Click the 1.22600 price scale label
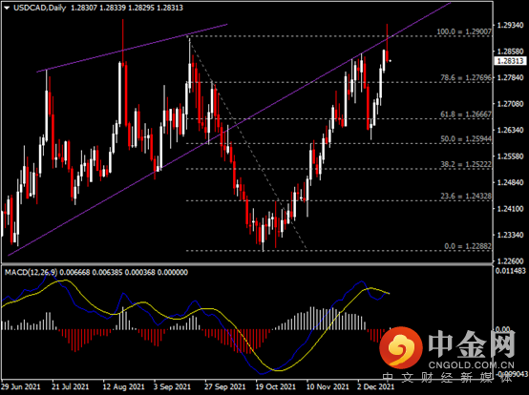Image resolution: width=529 pixels, height=395 pixels. [x=511, y=261]
